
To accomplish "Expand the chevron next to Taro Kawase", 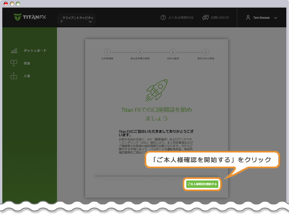I will point(276,18).
